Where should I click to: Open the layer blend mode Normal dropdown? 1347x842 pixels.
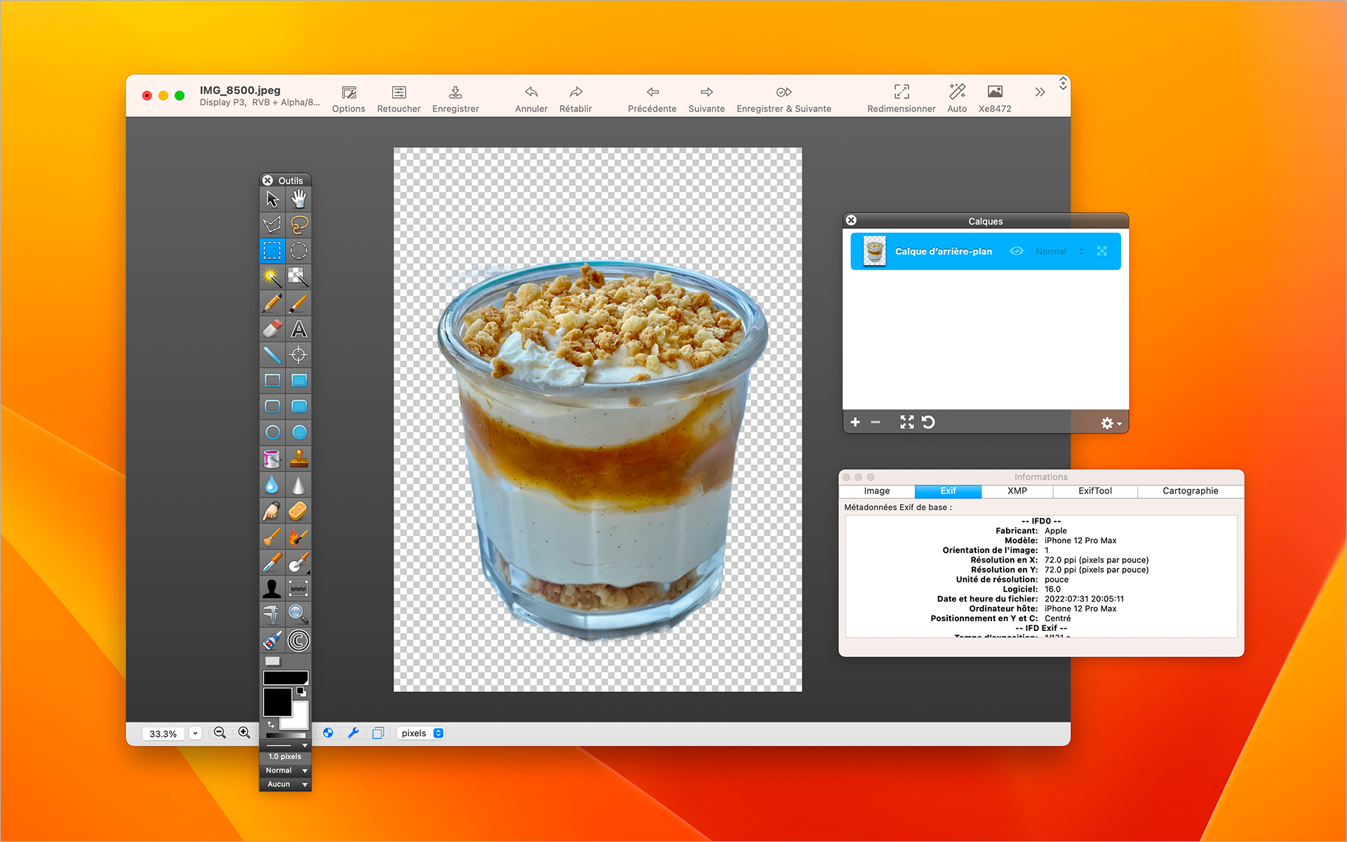coord(1059,251)
